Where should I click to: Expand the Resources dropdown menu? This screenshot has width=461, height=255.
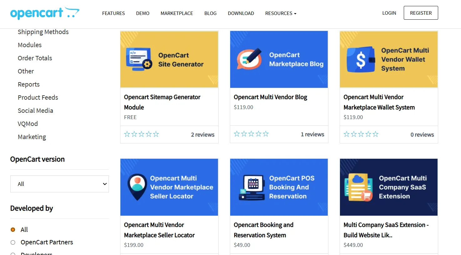281,13
